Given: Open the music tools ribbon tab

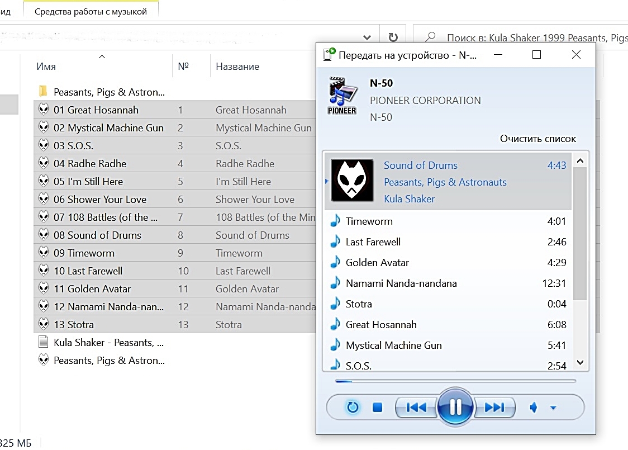Looking at the screenshot, I should click(x=91, y=11).
